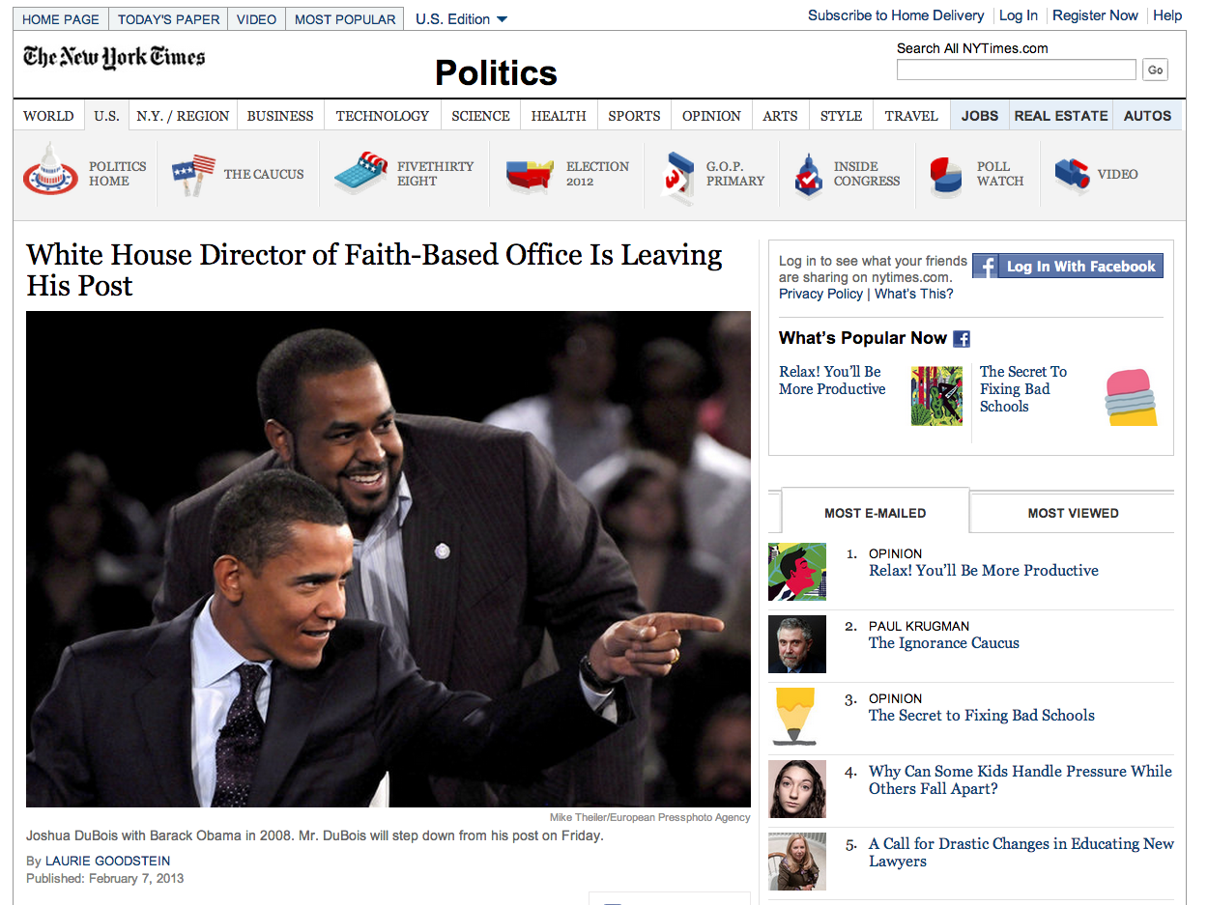Click the G.O.P. Primary elephant icon
The height and width of the screenshot is (905, 1208).
679,177
